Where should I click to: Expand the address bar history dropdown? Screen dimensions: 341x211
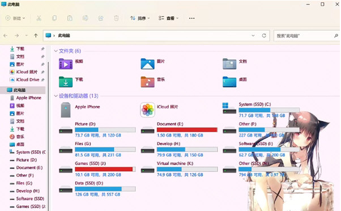click(253, 36)
